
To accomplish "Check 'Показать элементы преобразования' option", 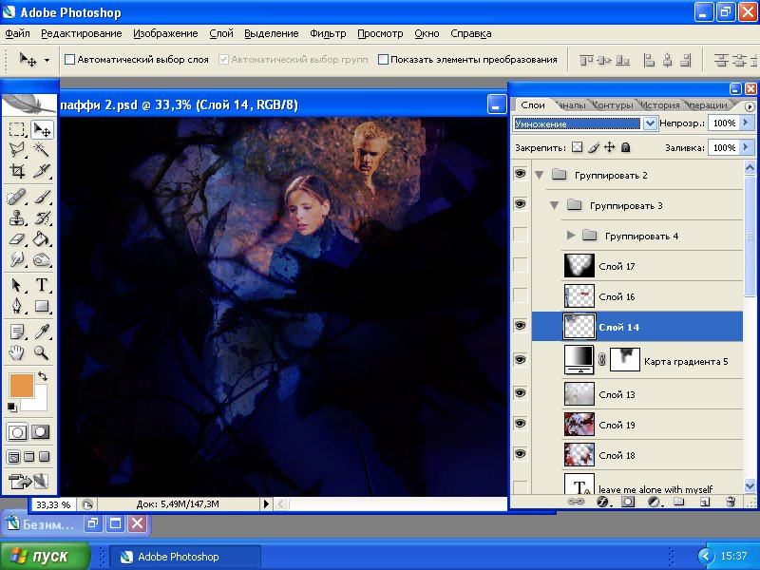I will (384, 59).
